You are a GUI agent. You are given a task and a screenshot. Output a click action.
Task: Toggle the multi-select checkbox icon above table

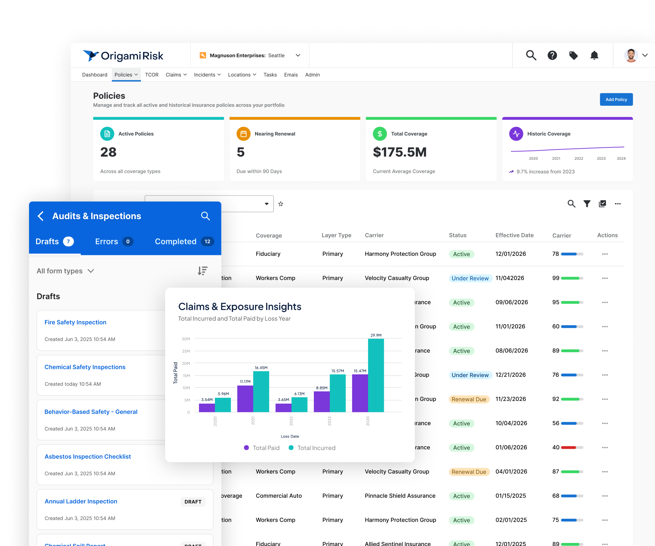pos(602,204)
